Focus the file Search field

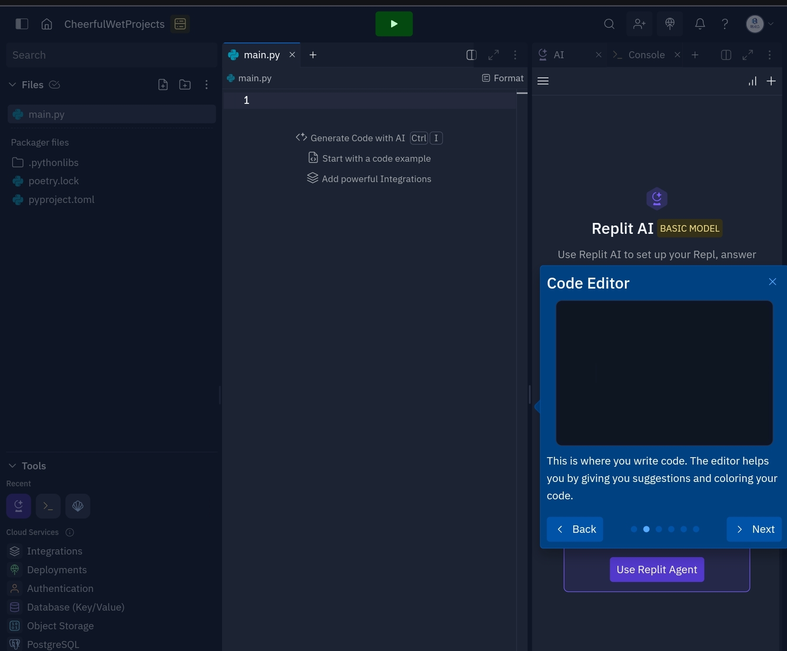coord(112,55)
